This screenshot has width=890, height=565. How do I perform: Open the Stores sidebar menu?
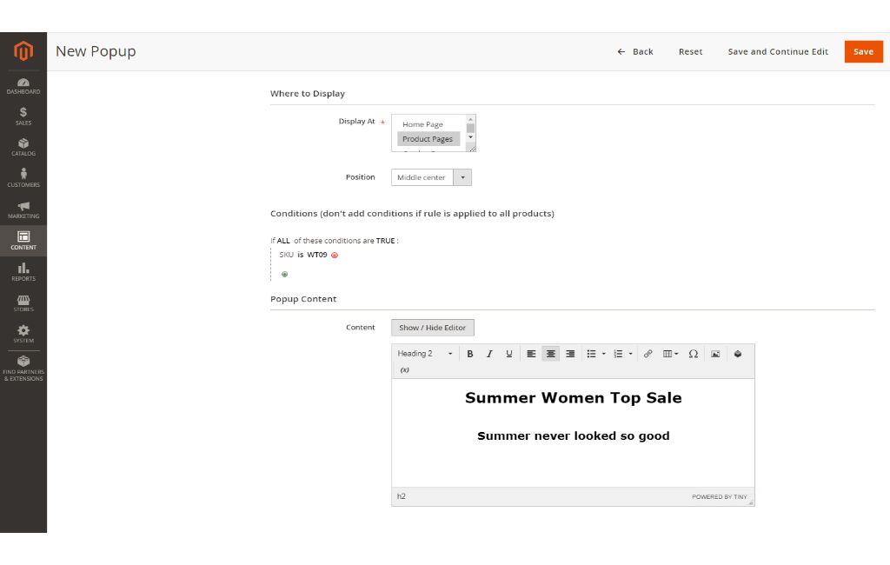click(x=23, y=303)
